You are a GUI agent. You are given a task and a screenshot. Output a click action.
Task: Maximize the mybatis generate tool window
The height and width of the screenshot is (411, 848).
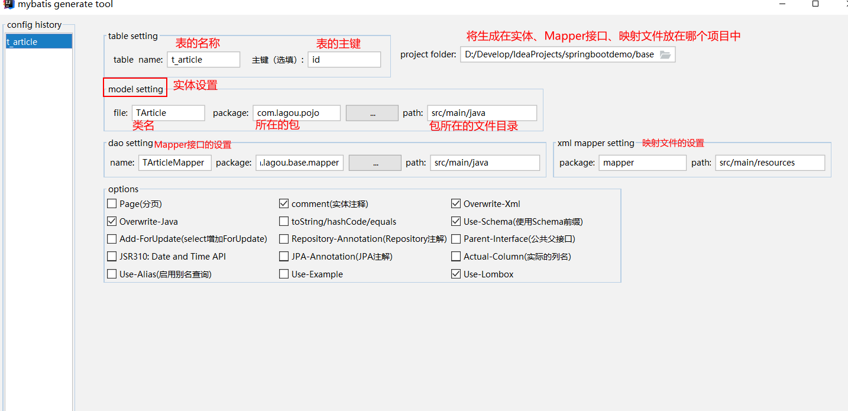[x=815, y=4]
